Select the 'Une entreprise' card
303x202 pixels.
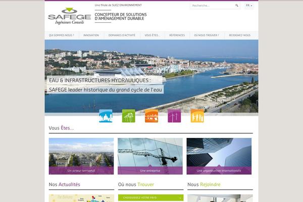click(150, 156)
